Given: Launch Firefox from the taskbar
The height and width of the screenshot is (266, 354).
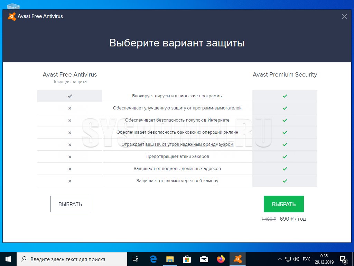Looking at the screenshot, I should [221, 259].
